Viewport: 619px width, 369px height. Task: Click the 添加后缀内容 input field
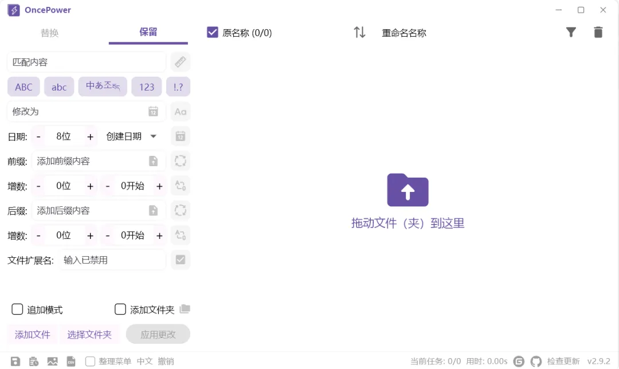click(x=99, y=211)
